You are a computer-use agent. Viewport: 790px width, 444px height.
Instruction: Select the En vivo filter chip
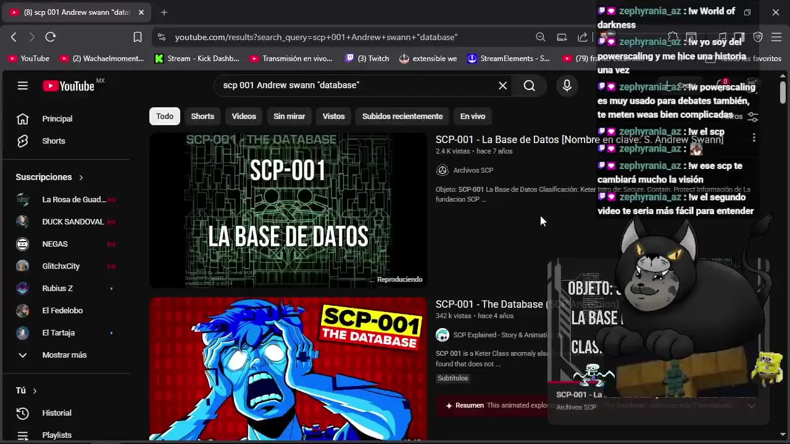pyautogui.click(x=473, y=117)
